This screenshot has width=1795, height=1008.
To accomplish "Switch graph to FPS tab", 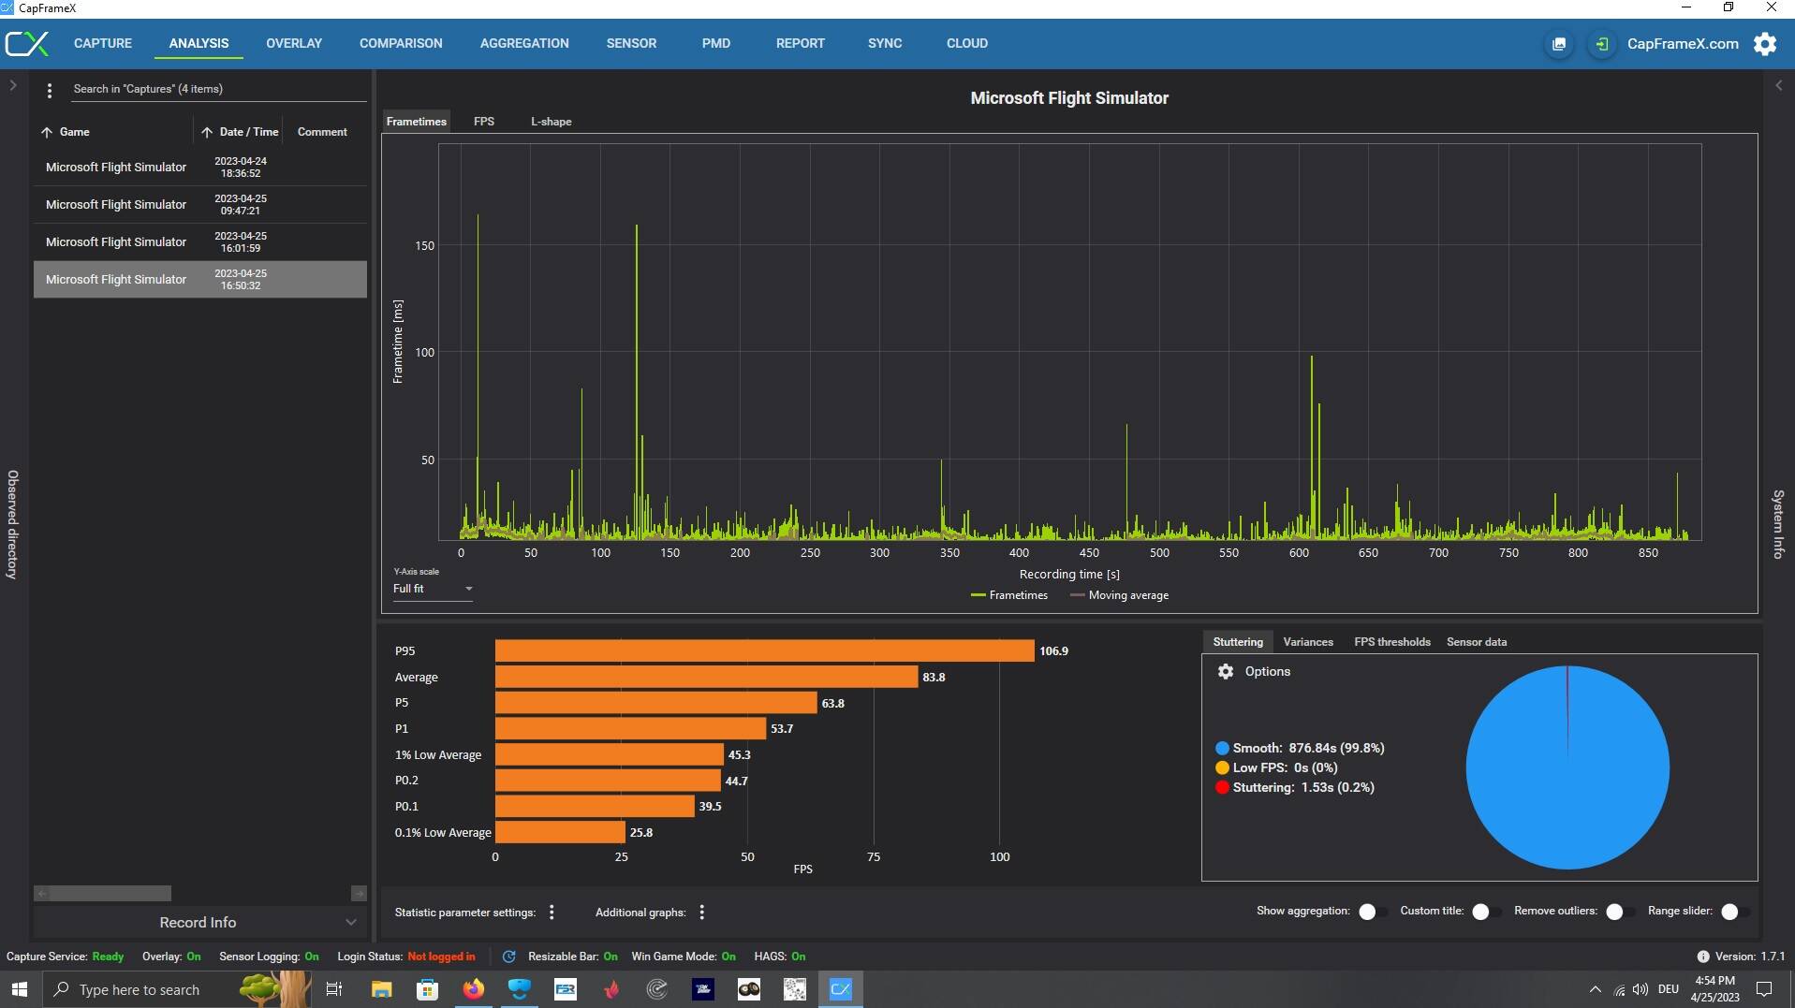I will (x=484, y=122).
